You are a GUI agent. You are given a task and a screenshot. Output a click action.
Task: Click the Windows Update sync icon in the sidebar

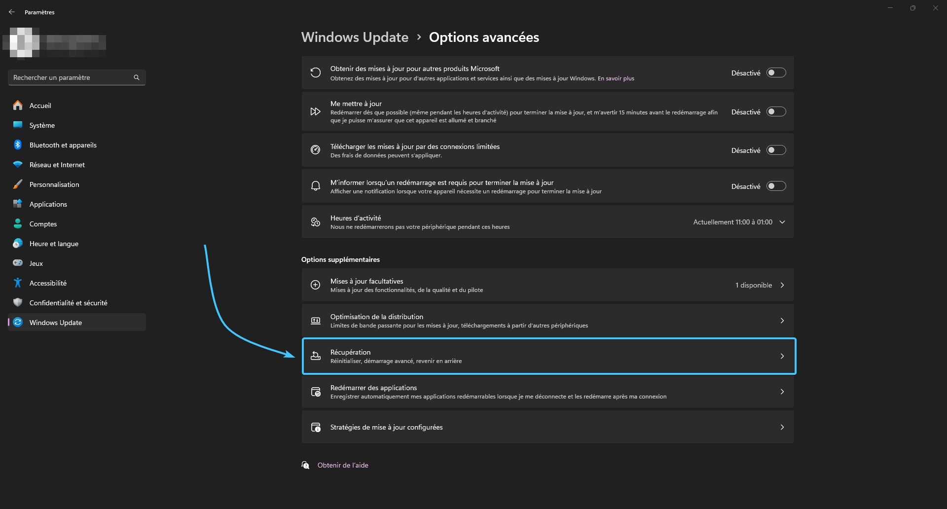point(18,322)
